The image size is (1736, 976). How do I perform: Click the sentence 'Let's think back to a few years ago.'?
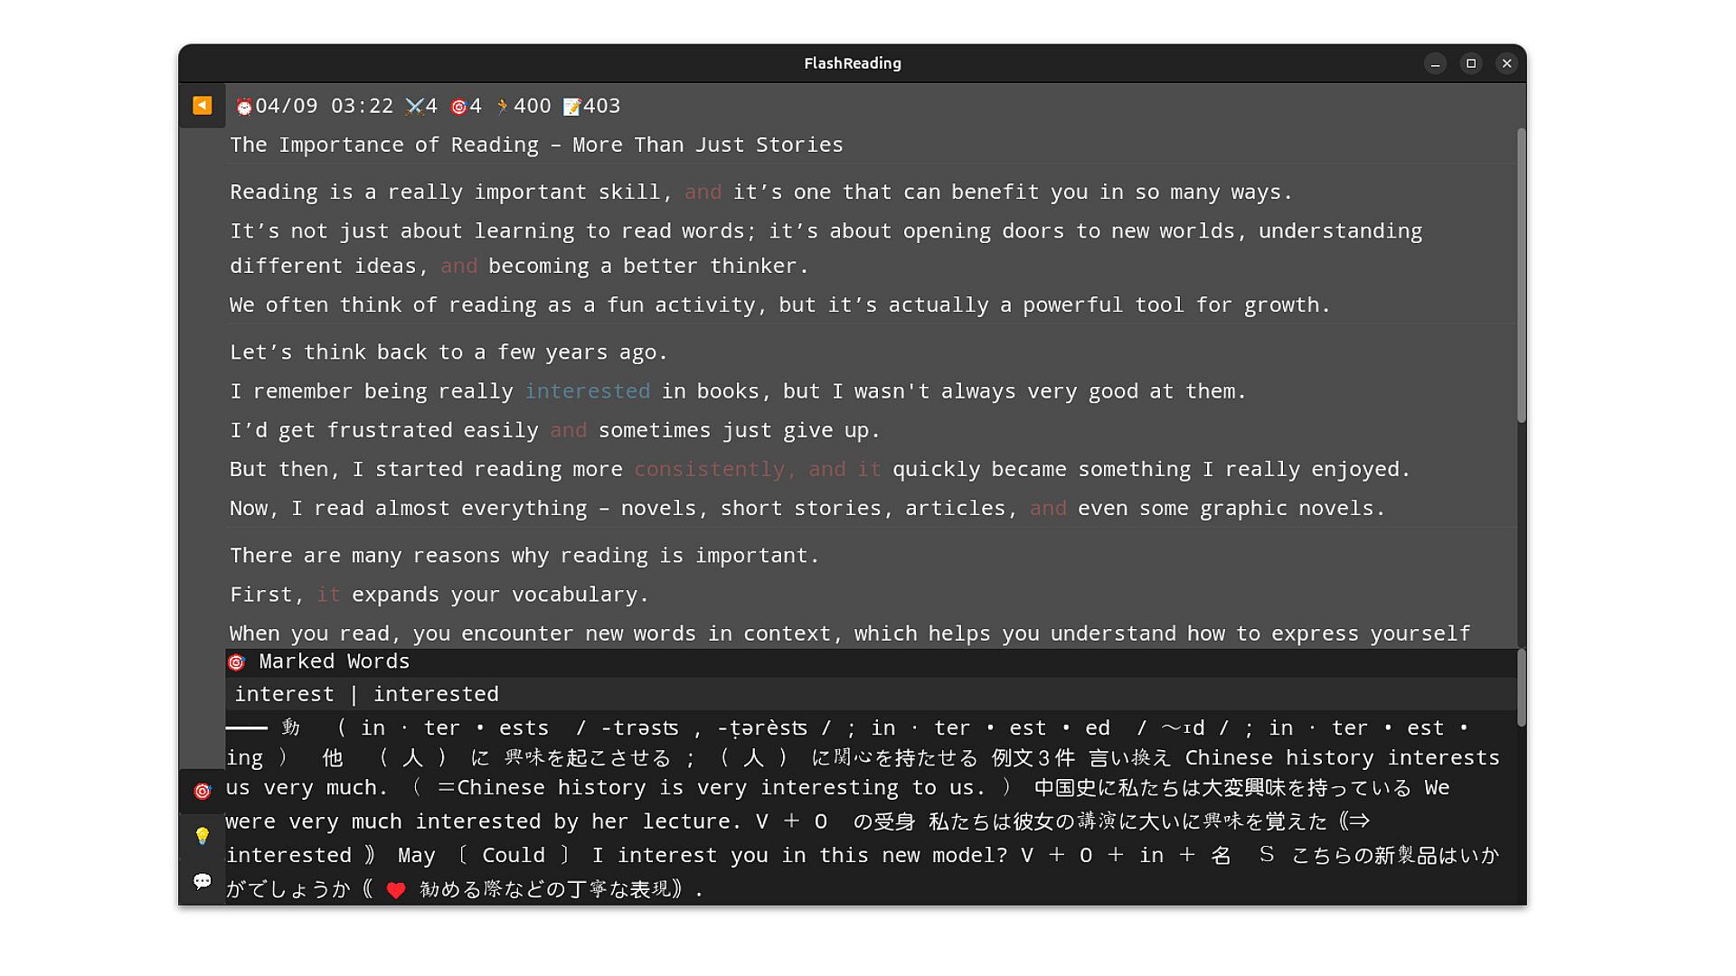pos(448,352)
